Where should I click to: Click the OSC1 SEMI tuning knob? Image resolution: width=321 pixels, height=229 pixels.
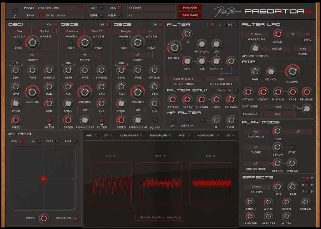coord(16,70)
